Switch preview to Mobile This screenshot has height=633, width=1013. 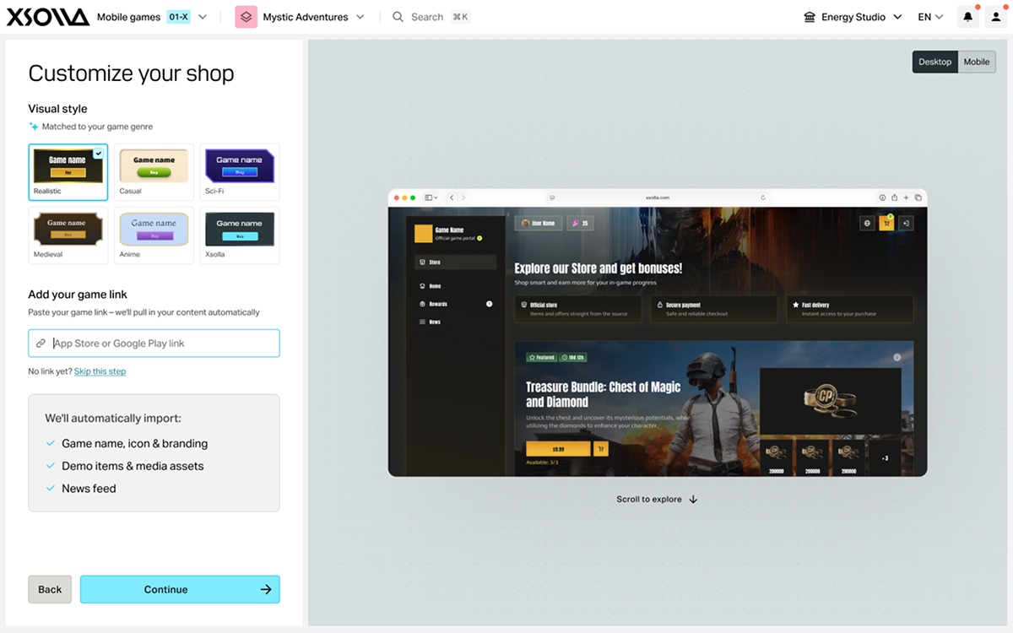[x=977, y=62]
